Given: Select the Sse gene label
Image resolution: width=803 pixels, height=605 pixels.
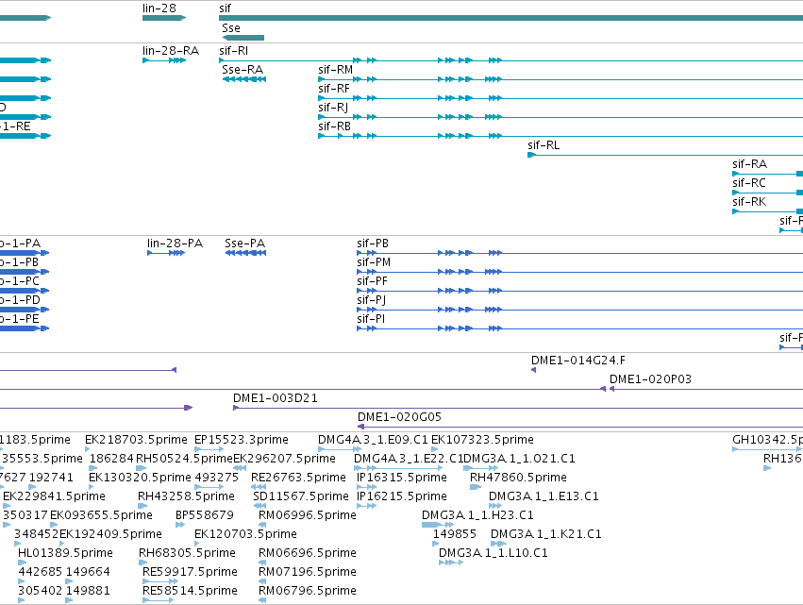Looking at the screenshot, I should tap(231, 28).
